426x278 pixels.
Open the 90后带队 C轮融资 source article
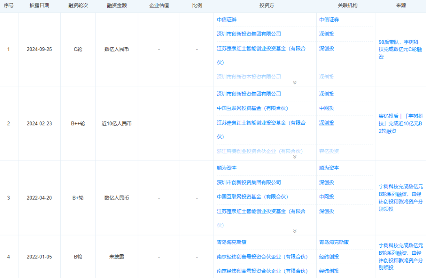coord(400,49)
